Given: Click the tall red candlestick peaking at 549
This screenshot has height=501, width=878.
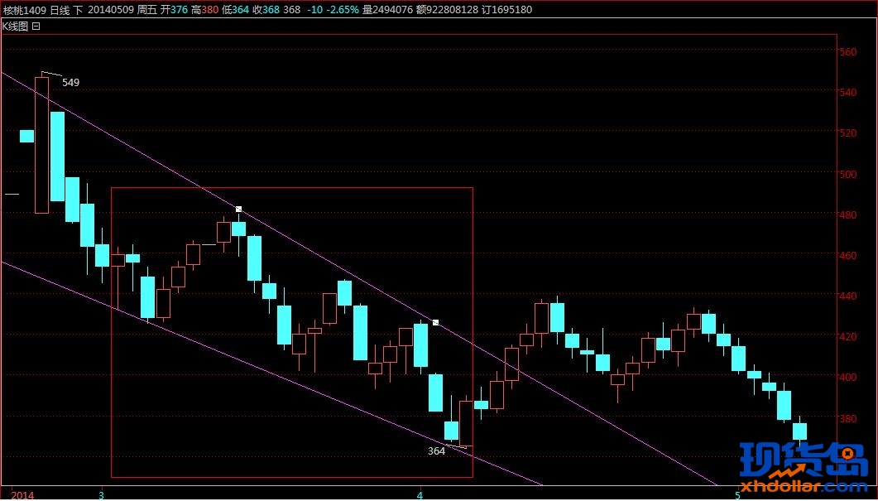Looking at the screenshot, I should click(41, 145).
